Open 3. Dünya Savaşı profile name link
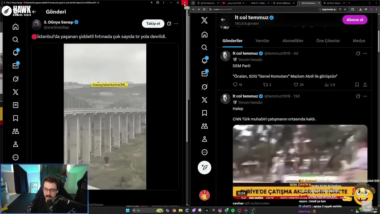 click(x=58, y=22)
